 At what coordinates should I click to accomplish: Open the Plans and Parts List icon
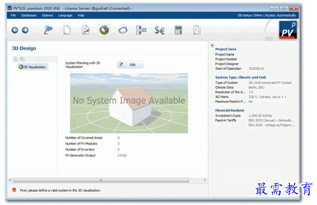(141, 30)
